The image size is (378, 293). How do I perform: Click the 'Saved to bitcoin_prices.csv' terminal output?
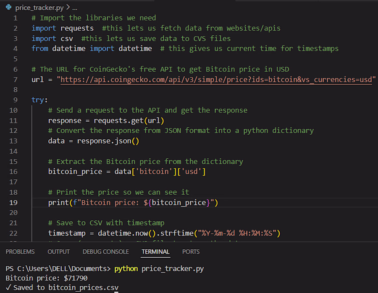pos(62,288)
